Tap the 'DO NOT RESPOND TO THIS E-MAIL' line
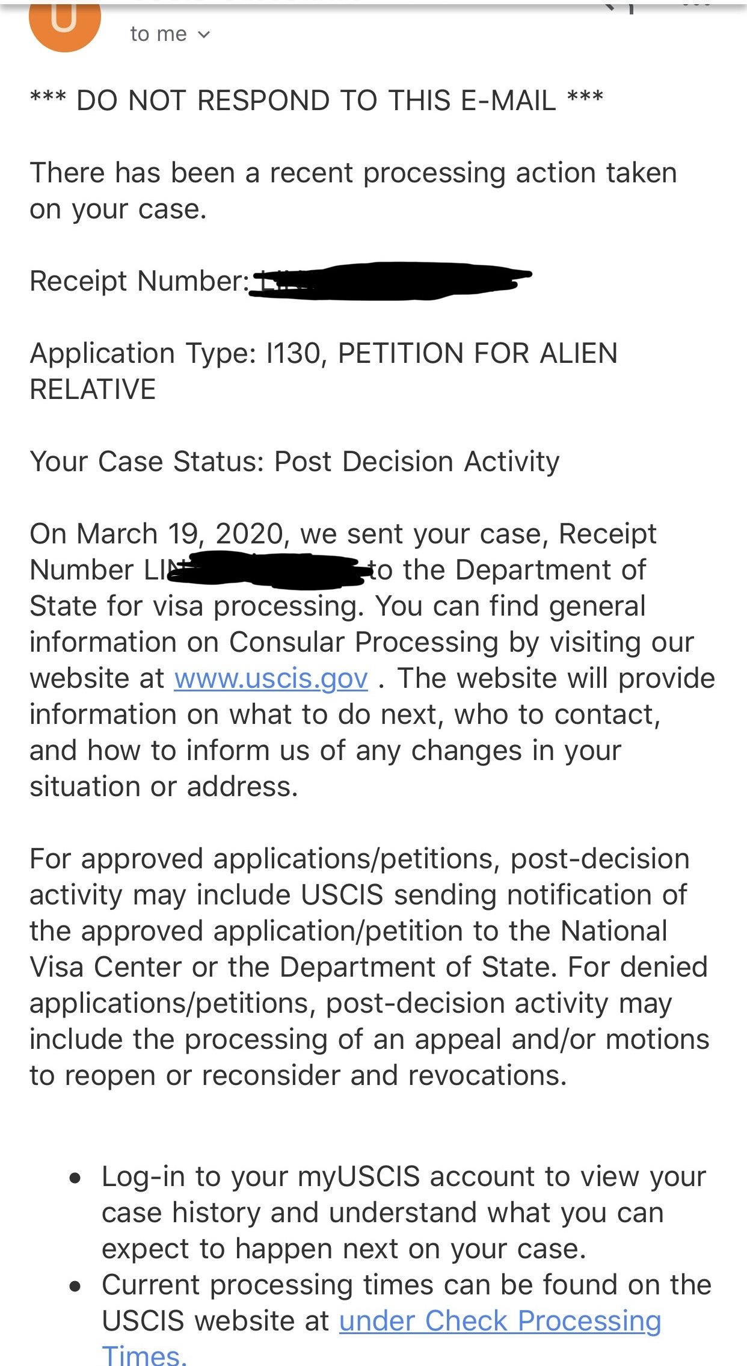 pyautogui.click(x=316, y=100)
